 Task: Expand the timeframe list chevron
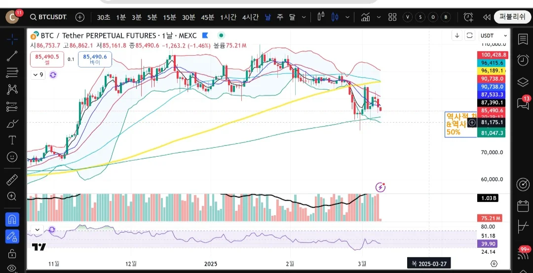[x=304, y=17]
